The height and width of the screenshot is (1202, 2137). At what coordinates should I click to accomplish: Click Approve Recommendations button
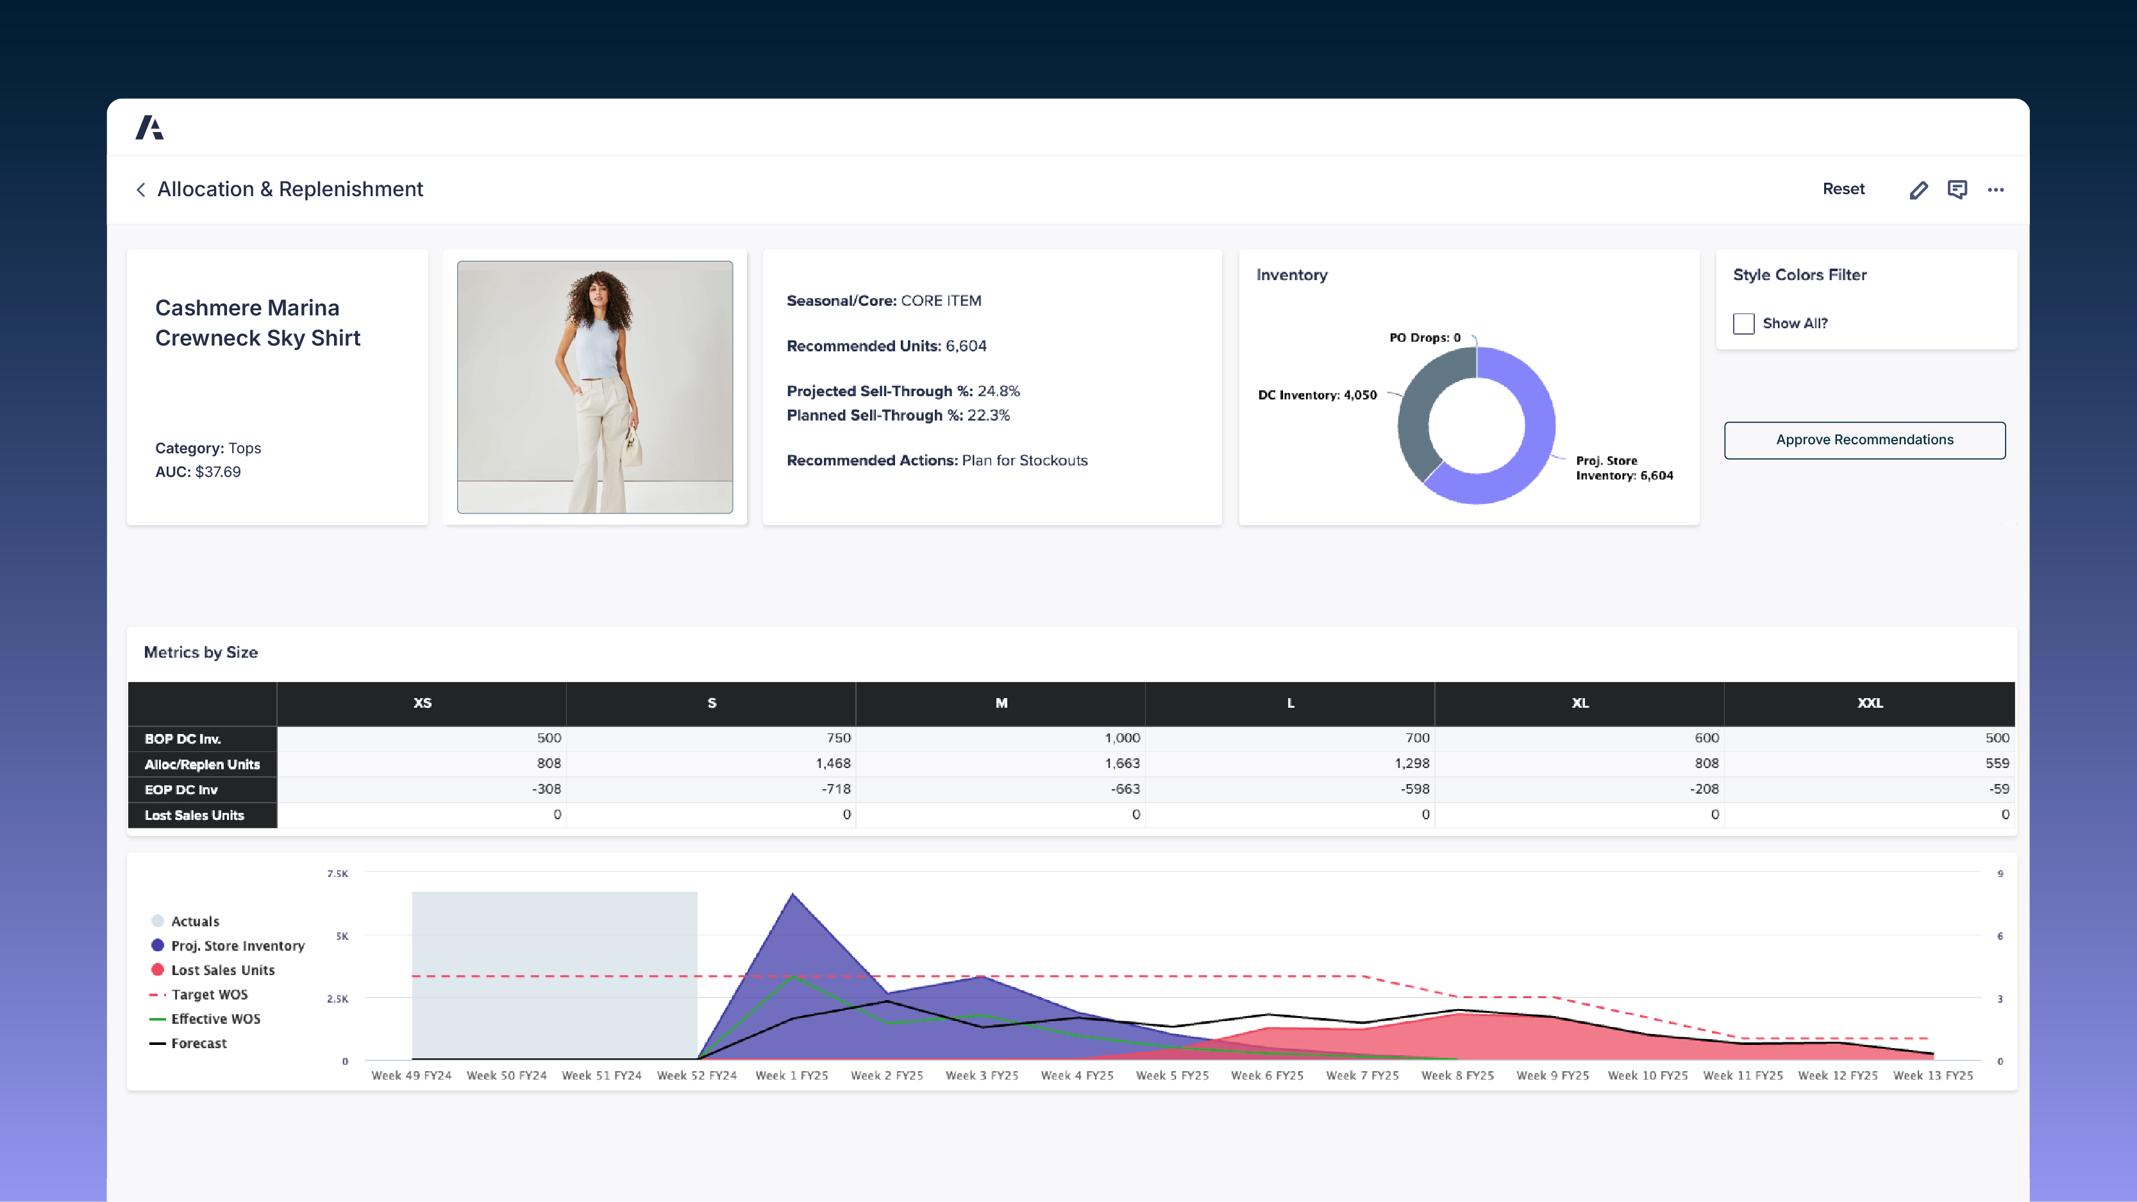(x=1864, y=440)
